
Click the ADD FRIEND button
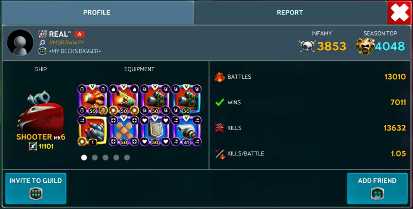tap(377, 188)
